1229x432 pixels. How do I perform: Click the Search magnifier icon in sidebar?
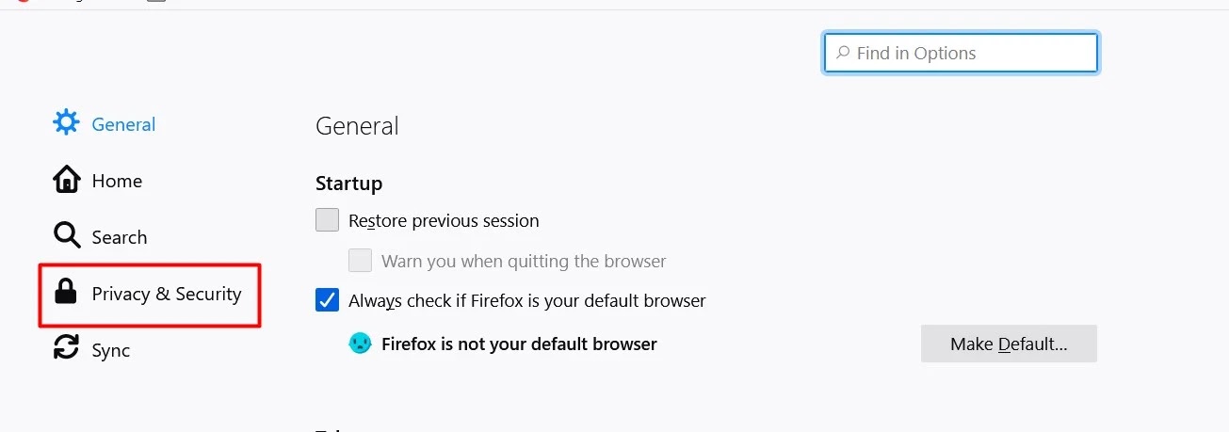click(66, 236)
